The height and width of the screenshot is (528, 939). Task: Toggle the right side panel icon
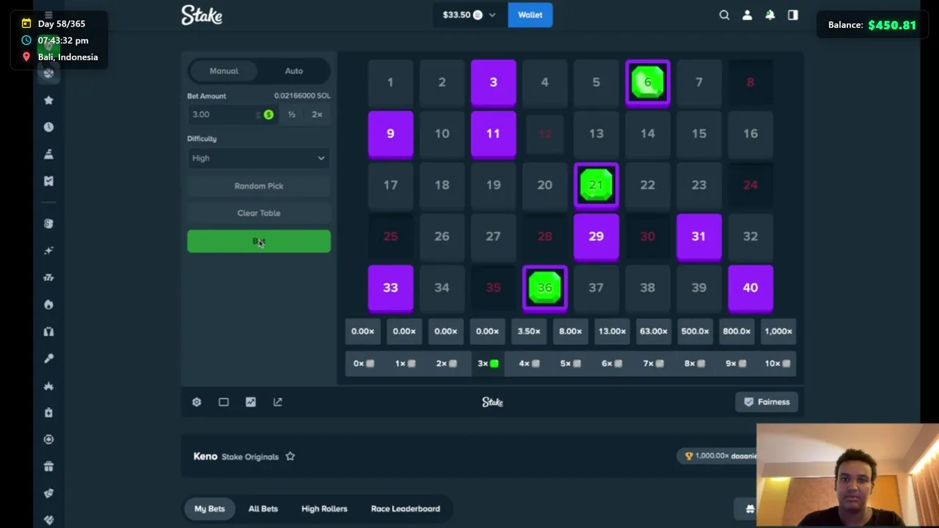point(792,15)
